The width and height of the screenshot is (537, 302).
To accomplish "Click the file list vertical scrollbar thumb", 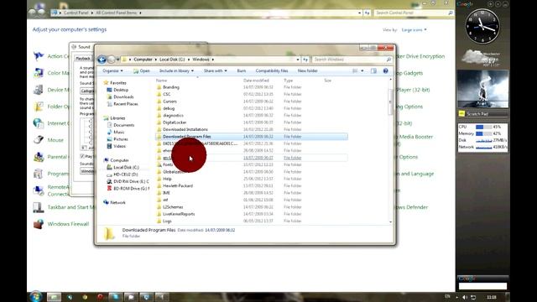I will point(390,102).
